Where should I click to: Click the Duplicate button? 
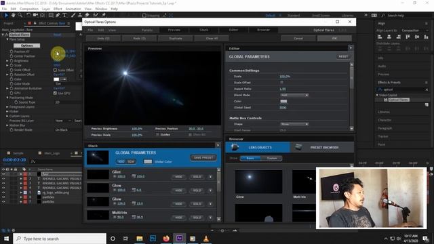click(176, 38)
